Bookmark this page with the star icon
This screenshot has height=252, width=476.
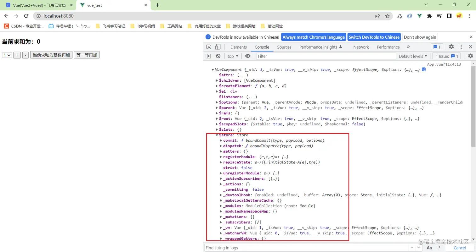pyautogui.click(x=387, y=16)
